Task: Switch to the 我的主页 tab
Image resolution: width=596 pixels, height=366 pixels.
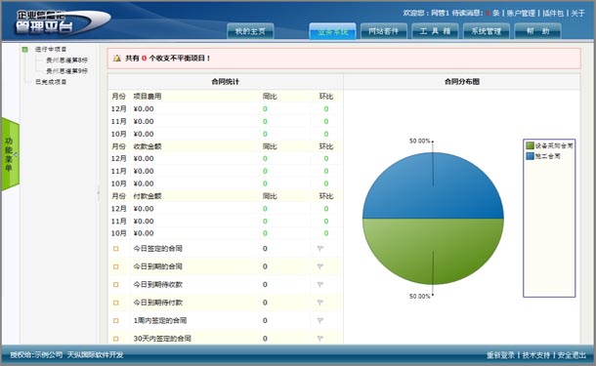Action: click(250, 31)
